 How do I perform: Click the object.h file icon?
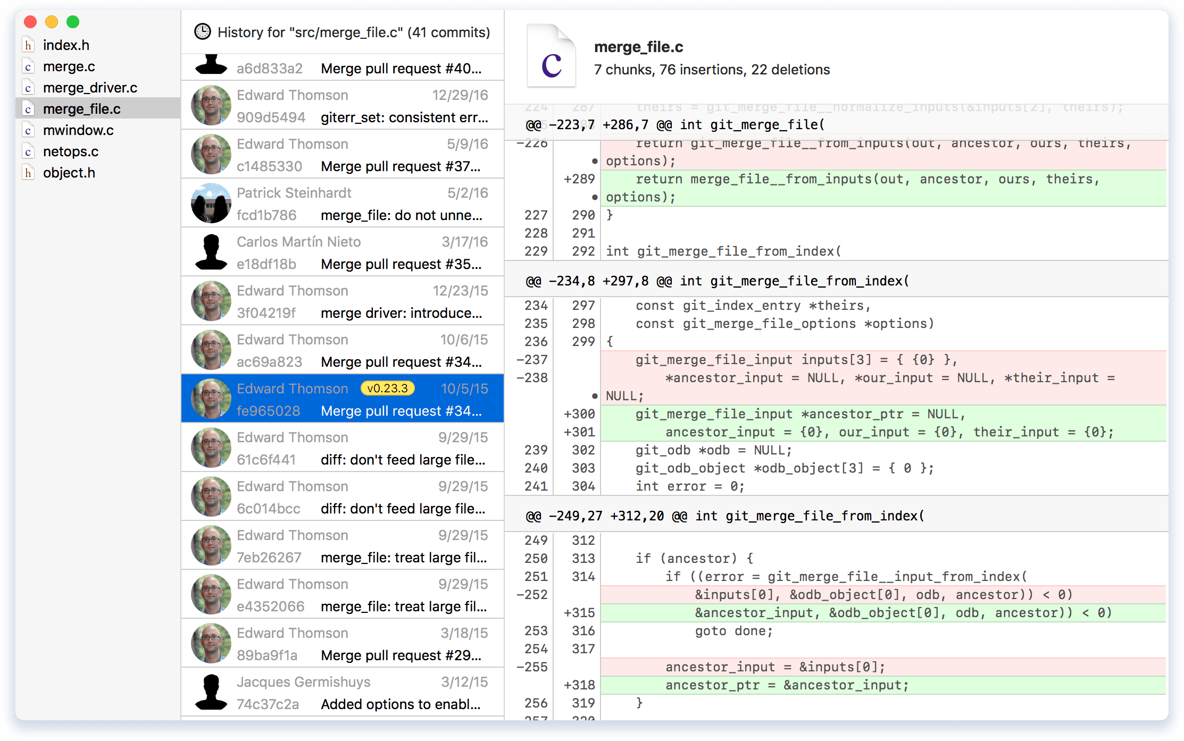pyautogui.click(x=28, y=173)
